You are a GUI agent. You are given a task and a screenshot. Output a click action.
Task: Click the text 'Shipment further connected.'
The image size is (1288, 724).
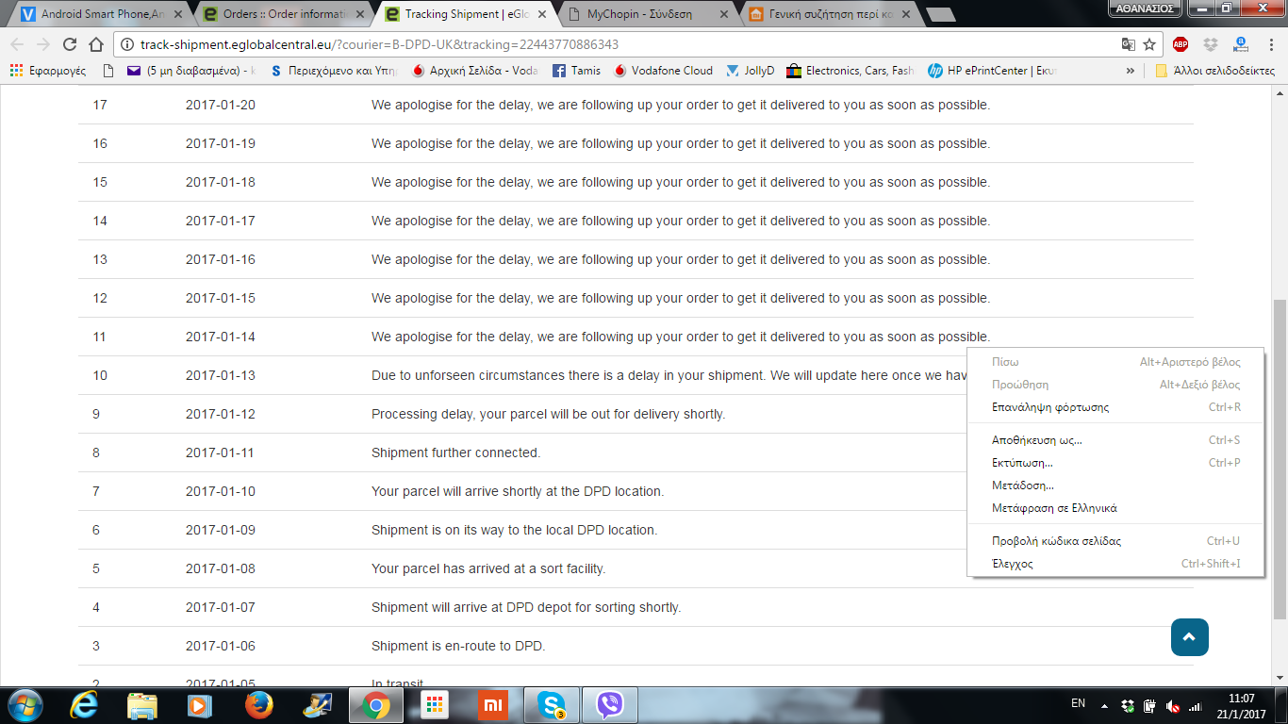click(x=455, y=452)
